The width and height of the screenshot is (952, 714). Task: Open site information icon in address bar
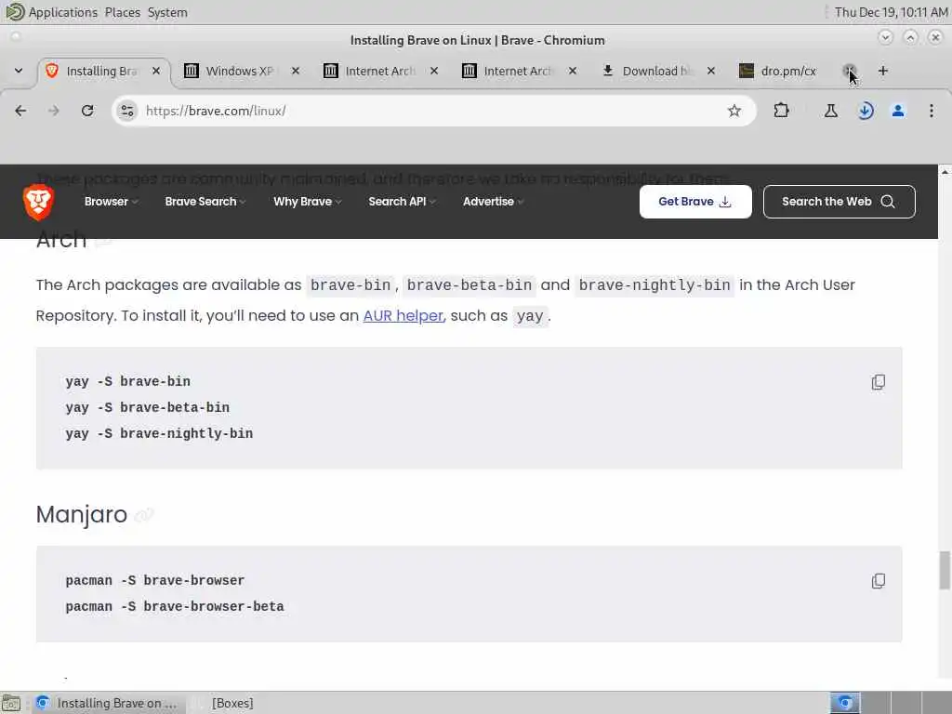(126, 111)
